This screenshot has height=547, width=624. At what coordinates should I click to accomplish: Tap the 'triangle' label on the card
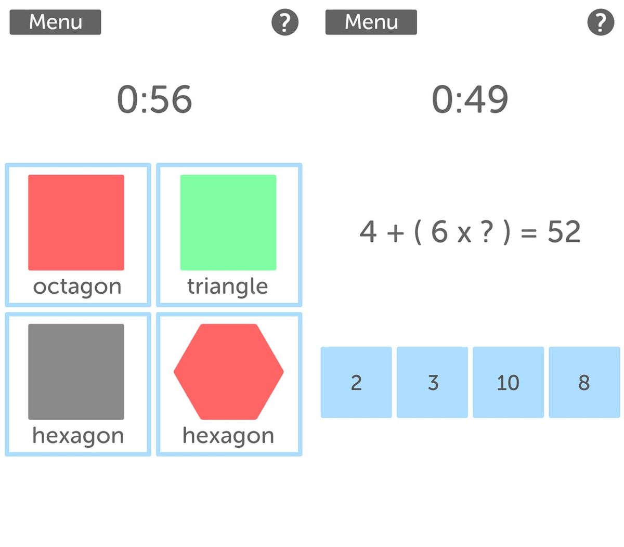228,286
